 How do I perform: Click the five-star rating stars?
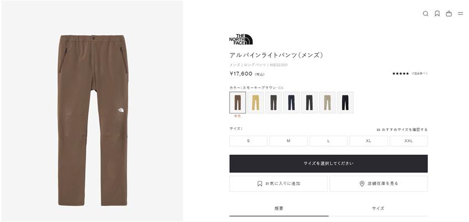point(401,73)
